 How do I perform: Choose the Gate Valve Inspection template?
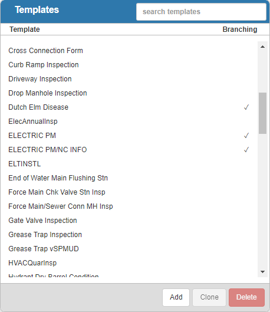tap(129, 221)
